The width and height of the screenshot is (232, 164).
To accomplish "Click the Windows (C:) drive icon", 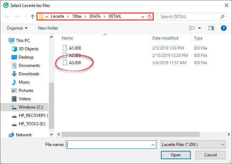I will click(x=14, y=107).
